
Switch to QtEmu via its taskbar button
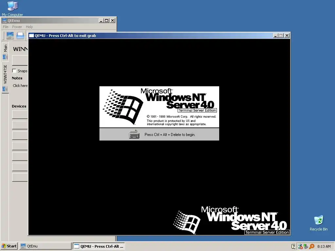45,246
